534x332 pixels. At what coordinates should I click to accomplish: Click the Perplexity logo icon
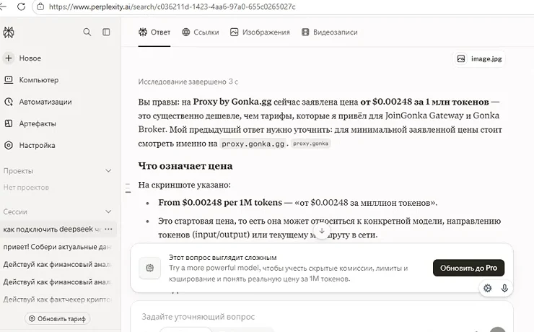9,32
